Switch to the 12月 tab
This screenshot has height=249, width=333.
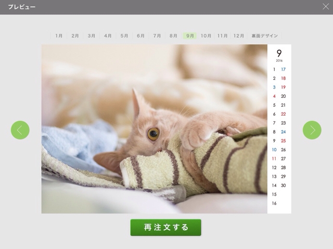(x=239, y=36)
